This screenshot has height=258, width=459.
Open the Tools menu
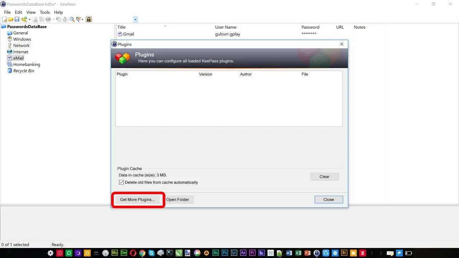(x=45, y=12)
